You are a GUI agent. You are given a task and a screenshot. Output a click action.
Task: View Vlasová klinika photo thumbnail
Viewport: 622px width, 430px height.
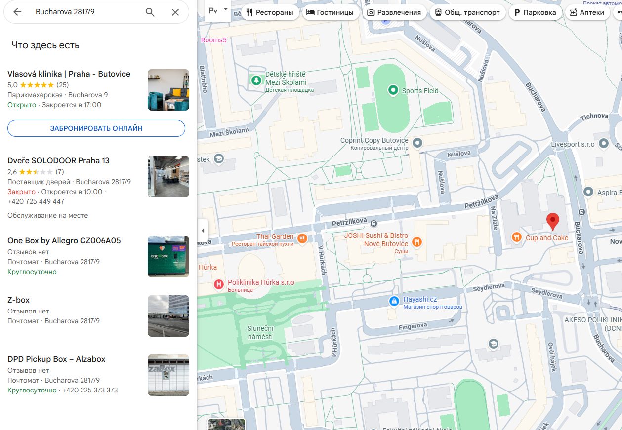click(168, 90)
